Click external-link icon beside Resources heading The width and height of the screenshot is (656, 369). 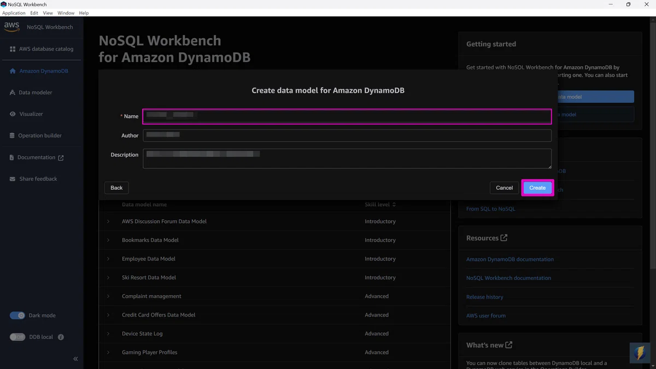504,238
